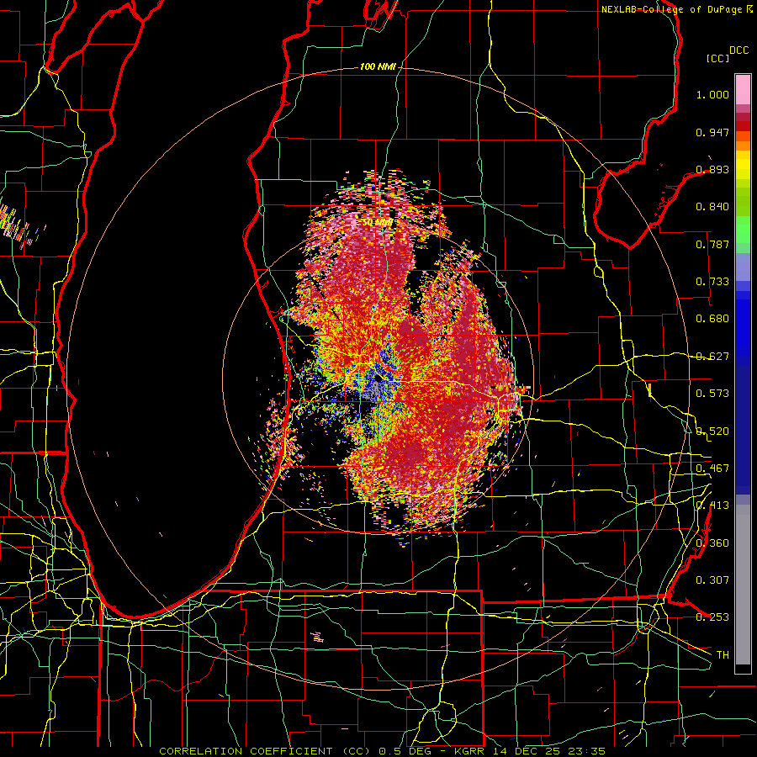Click the [CC] units label above color bar
This screenshot has width=757, height=757.
[717, 58]
